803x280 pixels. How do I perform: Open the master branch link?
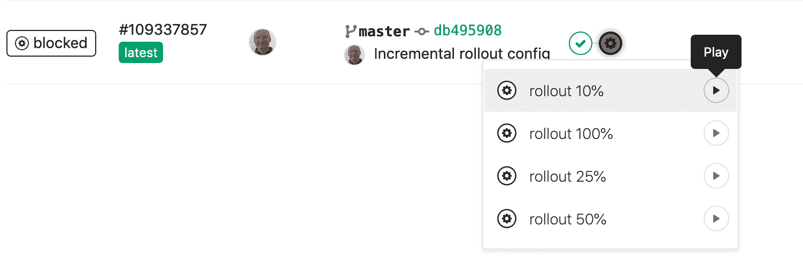click(384, 32)
